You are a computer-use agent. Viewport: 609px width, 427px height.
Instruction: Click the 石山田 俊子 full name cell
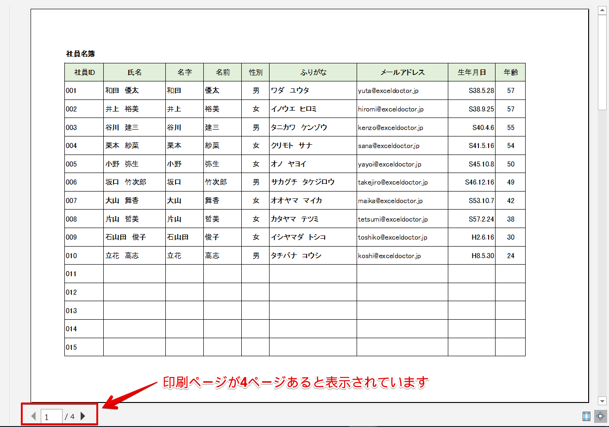[135, 237]
